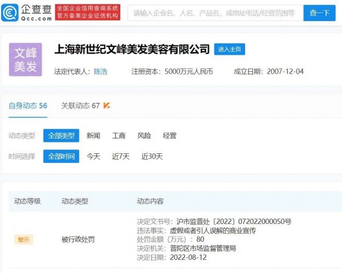Viewport: 342px width, 273px height.
Task: Open company homepage via 进入主页 button
Action: click(x=230, y=49)
